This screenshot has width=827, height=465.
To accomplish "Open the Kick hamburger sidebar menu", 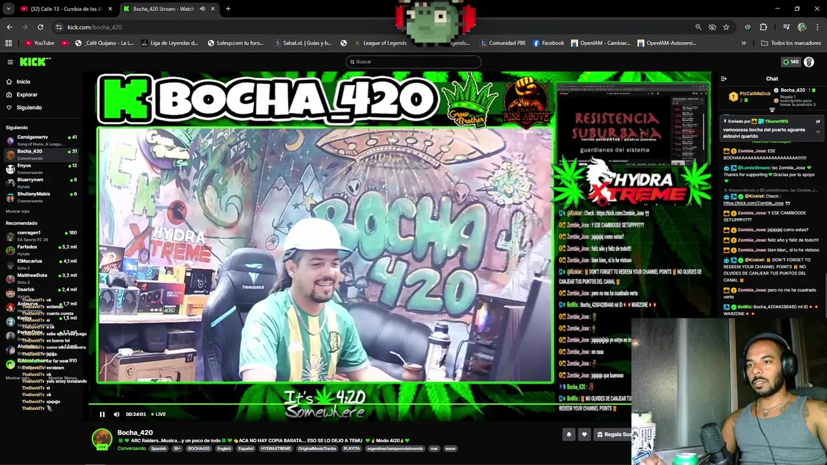I will [10, 62].
